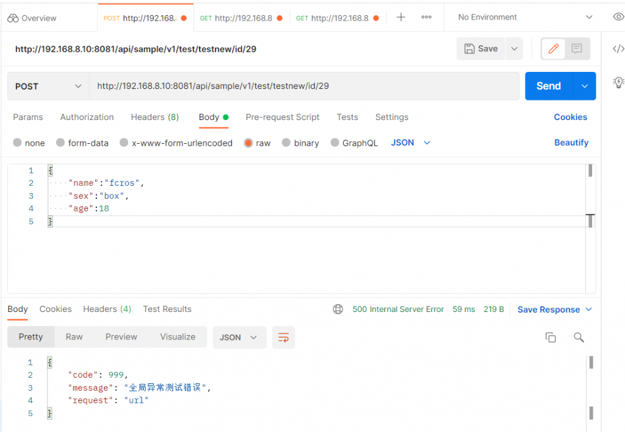Change the raw body JSON format dropdown
Viewport: 625px width, 432px height.
410,143
